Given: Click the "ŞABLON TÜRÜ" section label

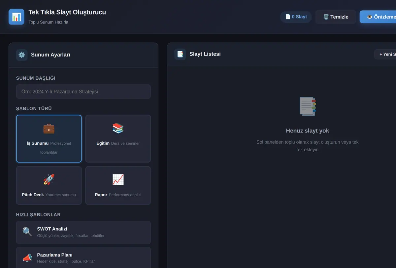Looking at the screenshot, I should click(x=34, y=108).
